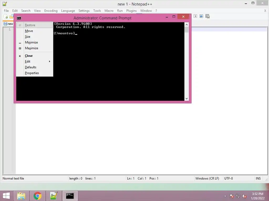The width and height of the screenshot is (269, 201).
Task: Switch to Notepad++ via taskbar icon
Action: pyautogui.click(x=54, y=196)
